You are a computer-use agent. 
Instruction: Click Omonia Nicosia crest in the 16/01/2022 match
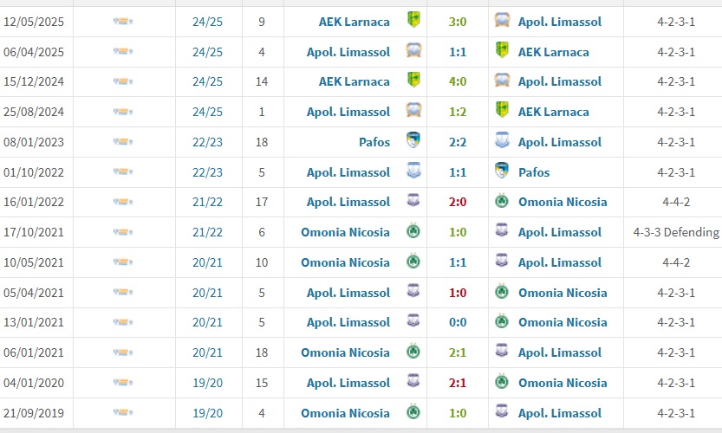[501, 202]
